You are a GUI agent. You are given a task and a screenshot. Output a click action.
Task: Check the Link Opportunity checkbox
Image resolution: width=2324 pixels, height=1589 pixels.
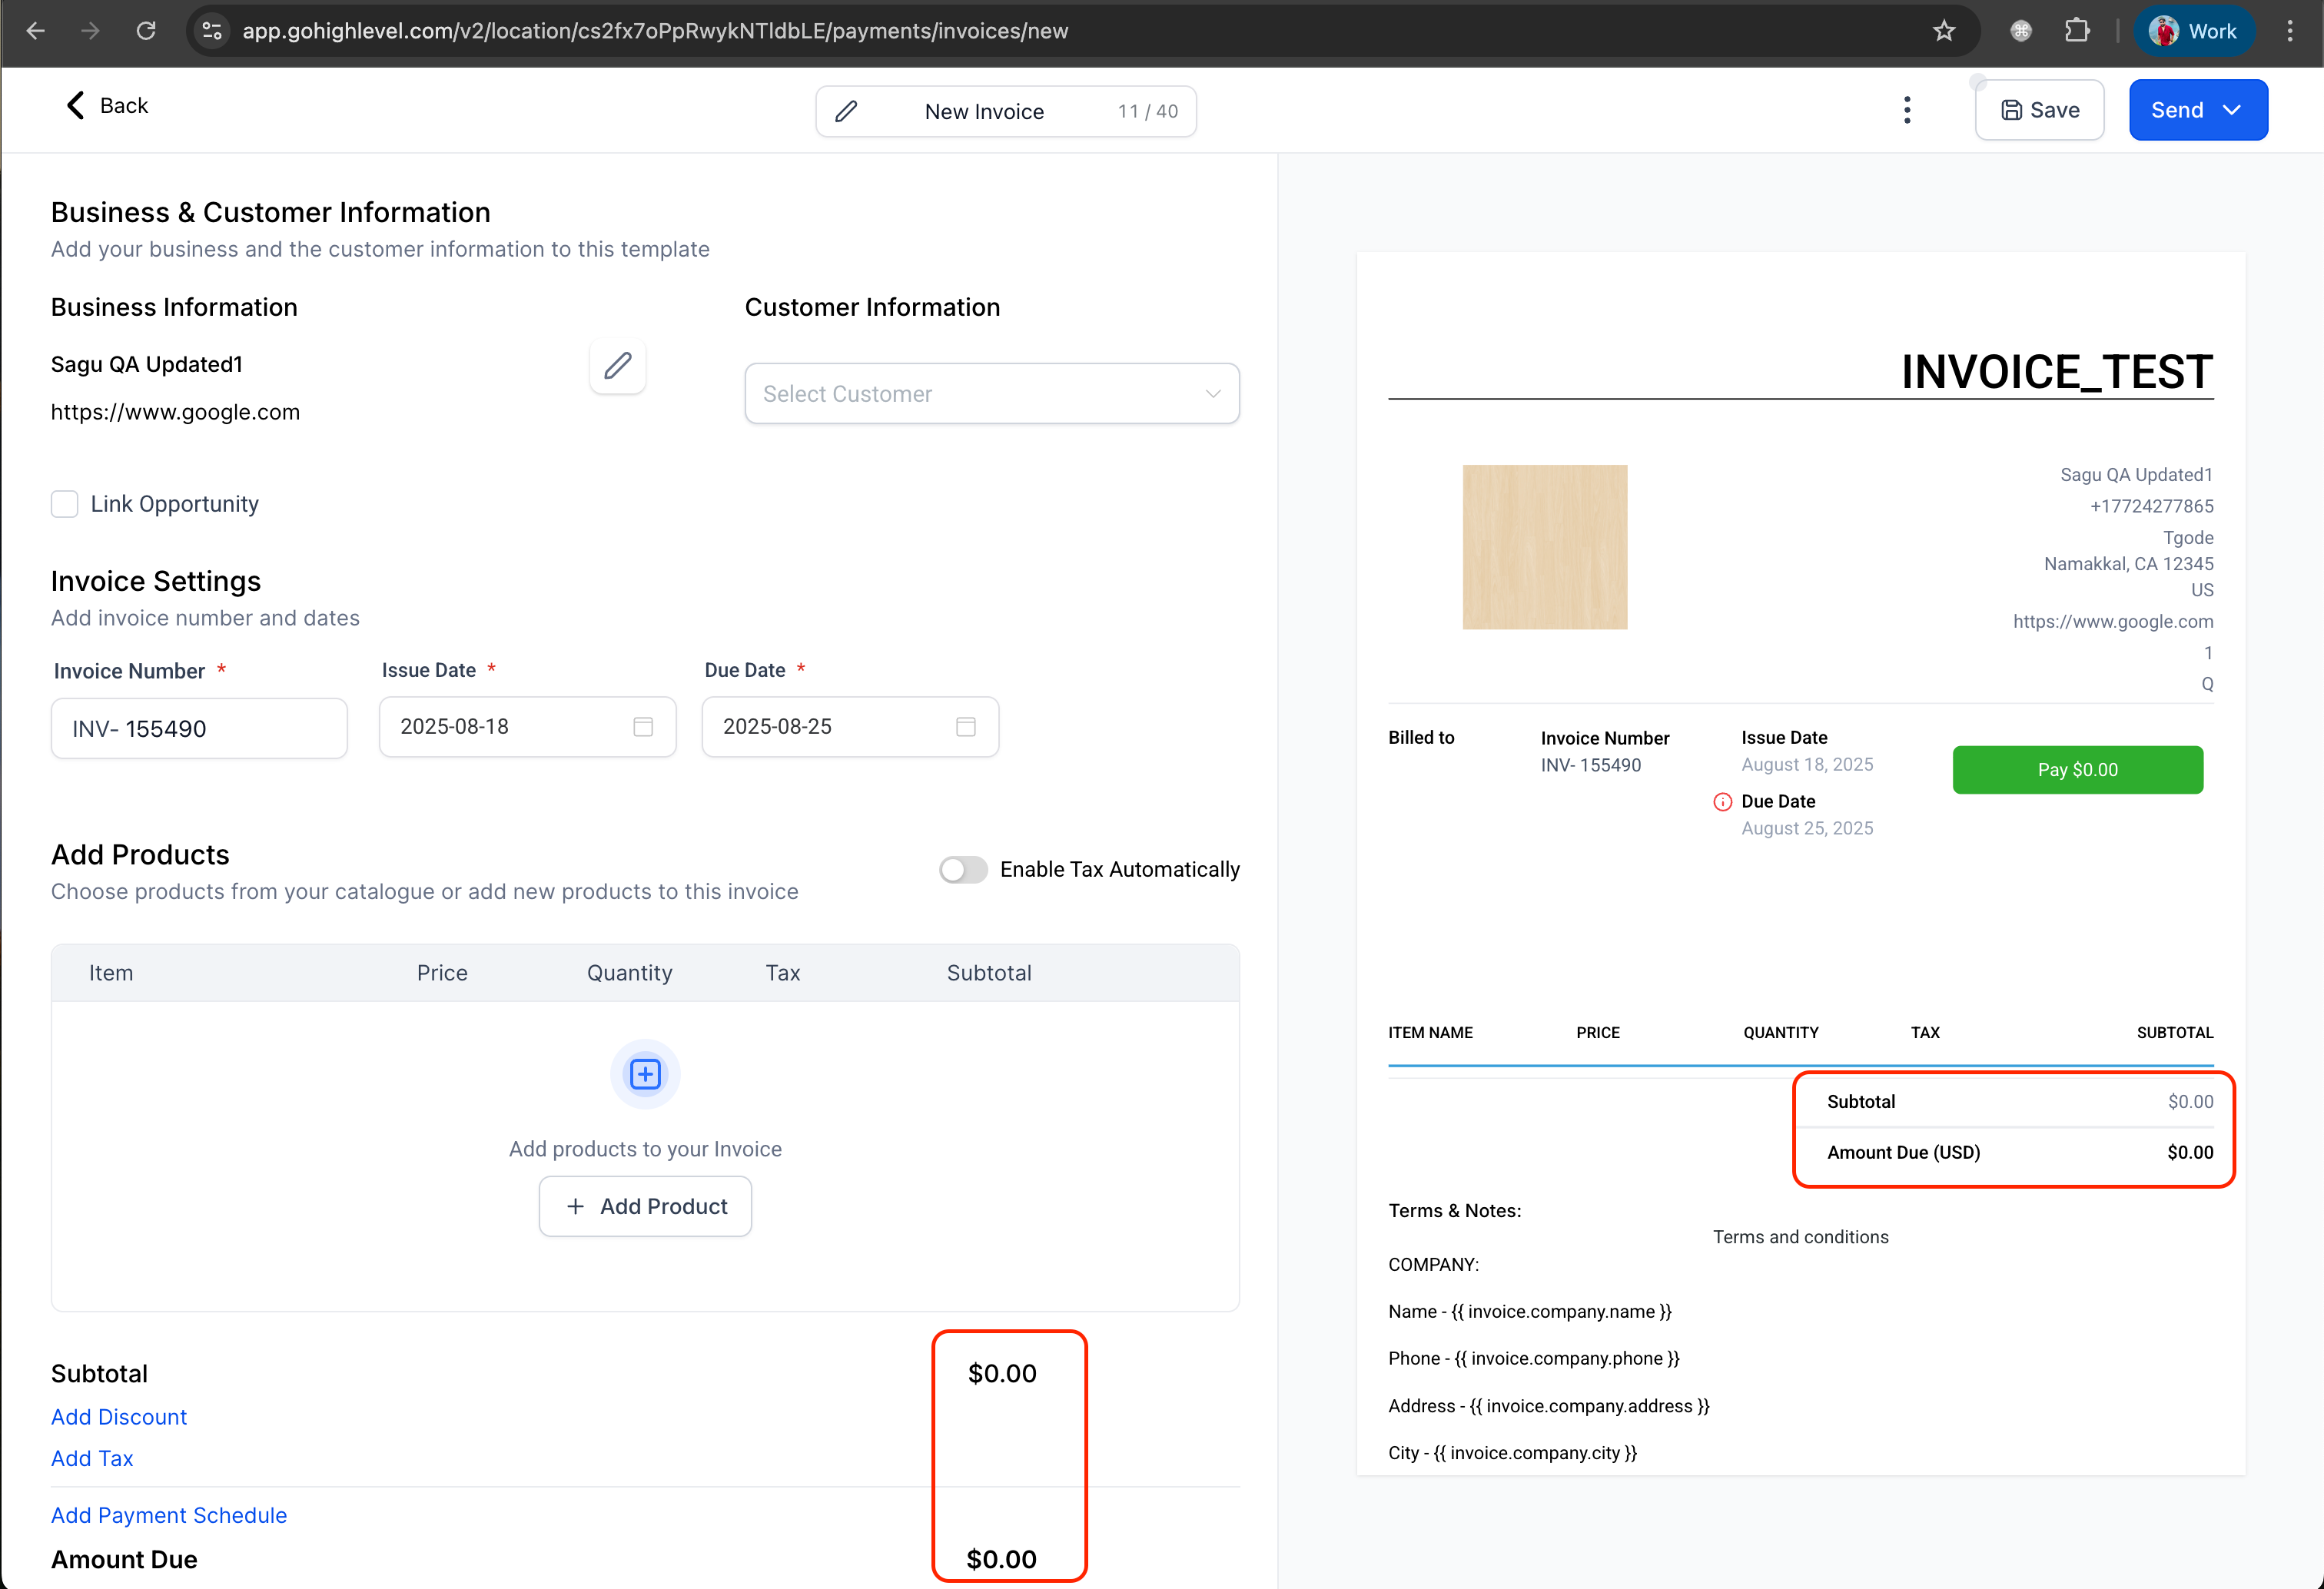(x=65, y=504)
